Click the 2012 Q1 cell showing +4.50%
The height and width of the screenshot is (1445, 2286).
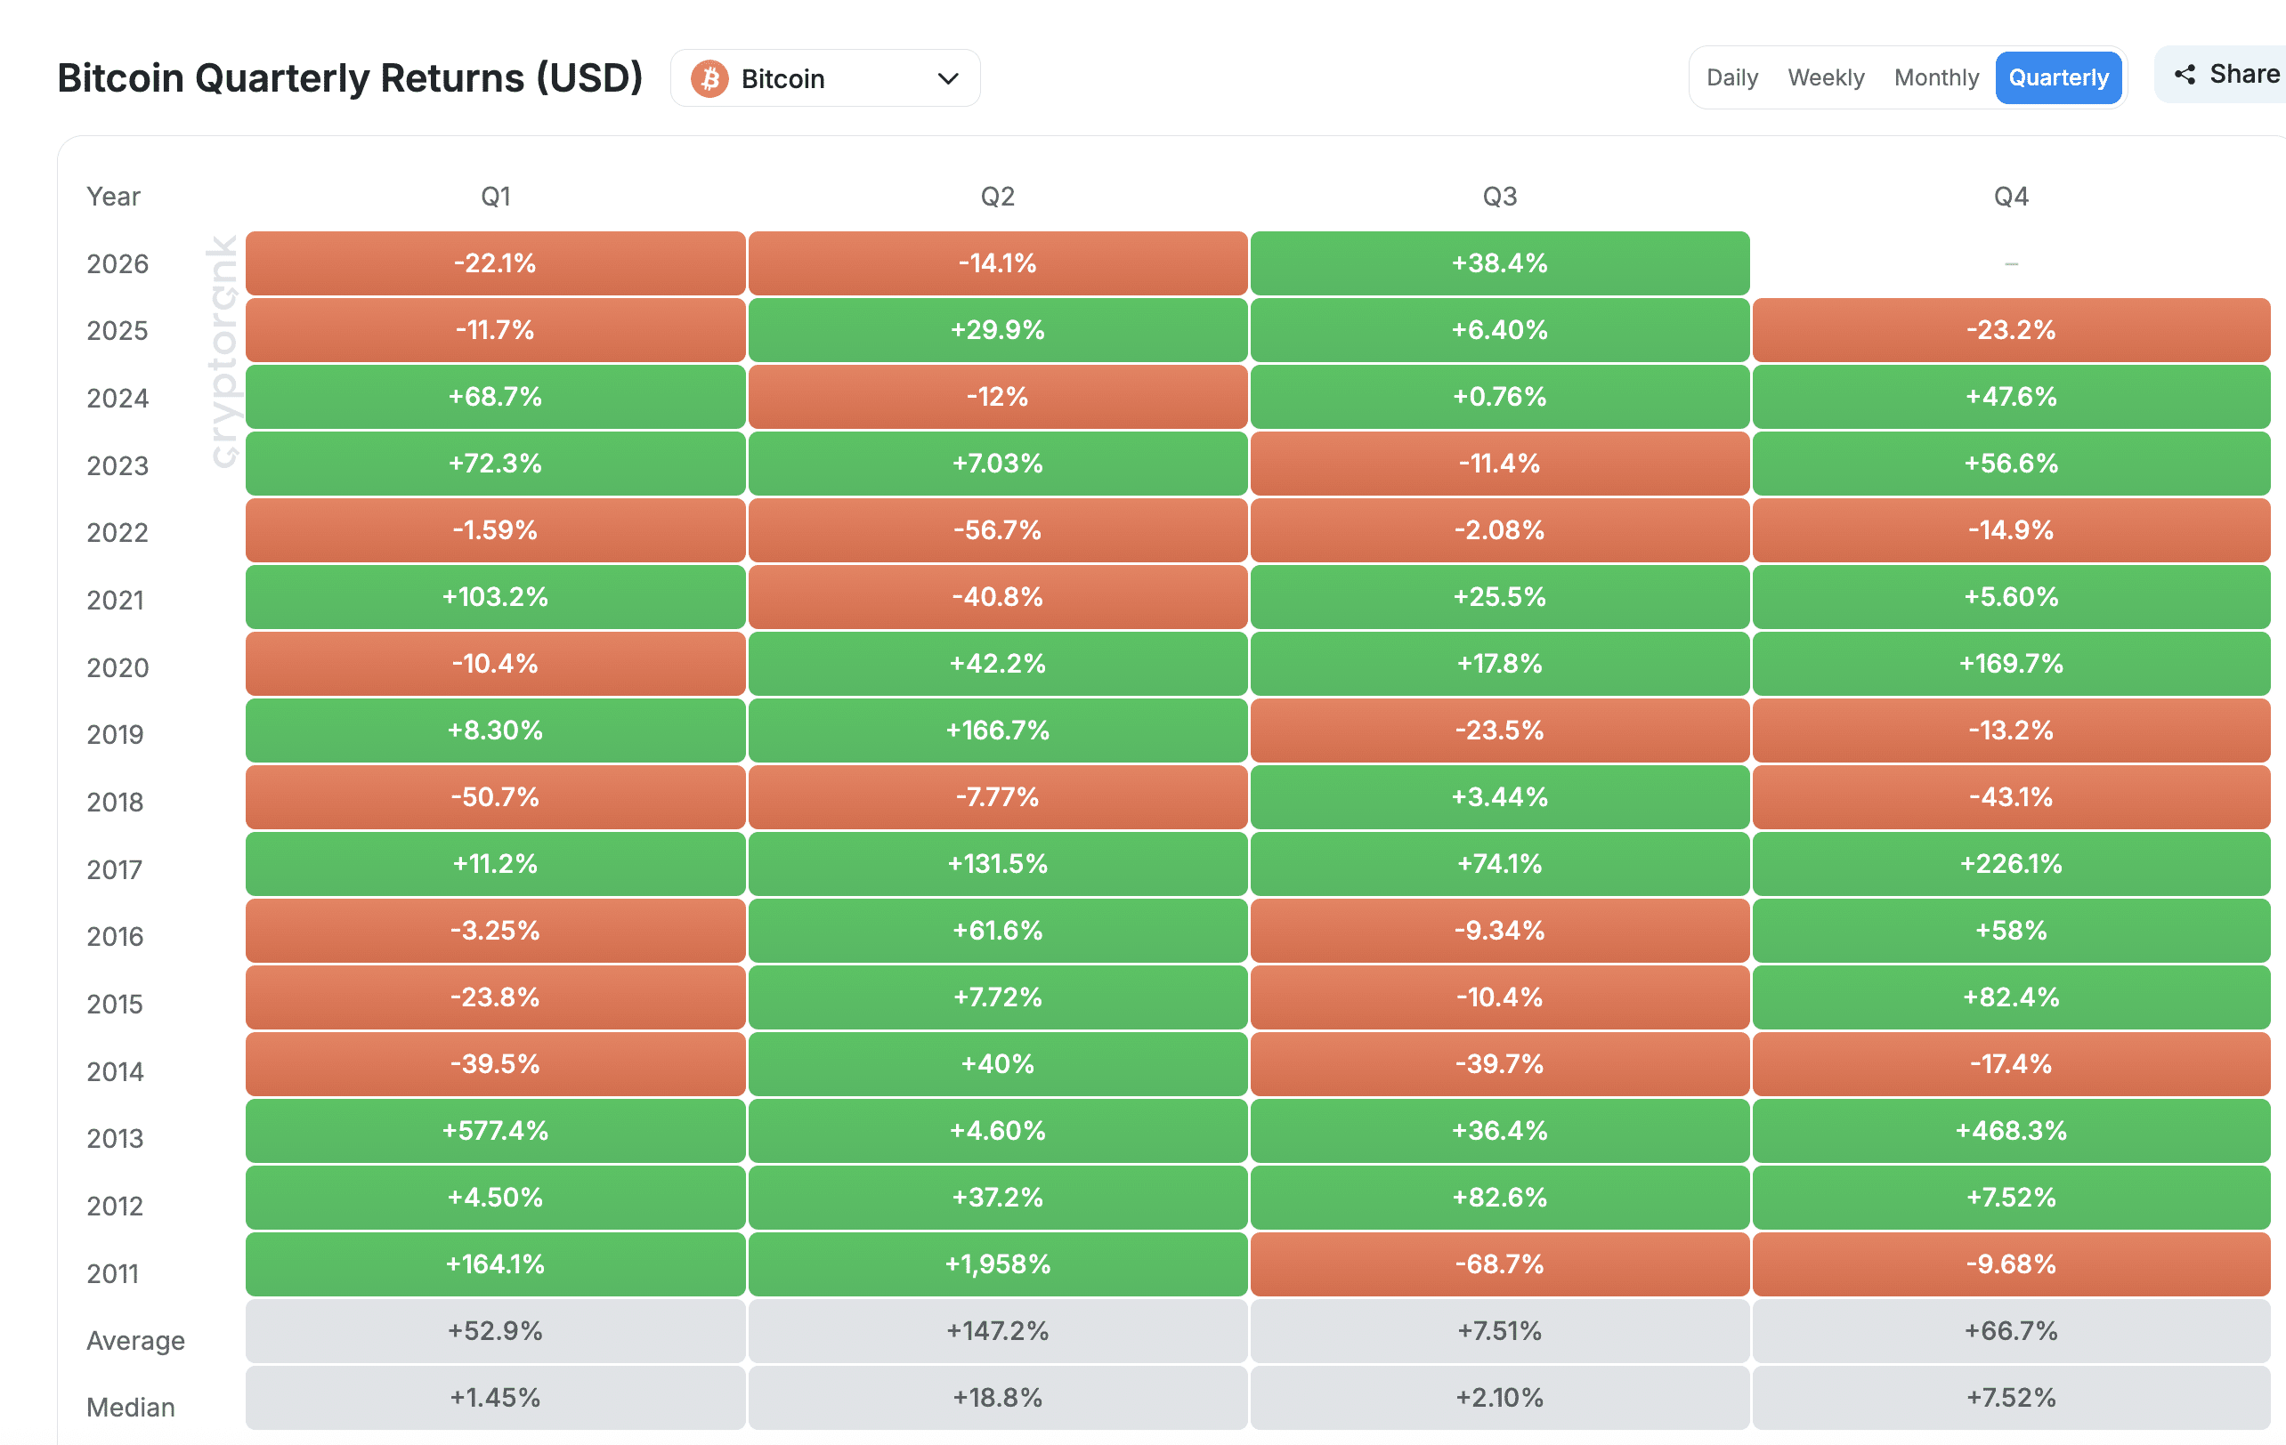(496, 1198)
